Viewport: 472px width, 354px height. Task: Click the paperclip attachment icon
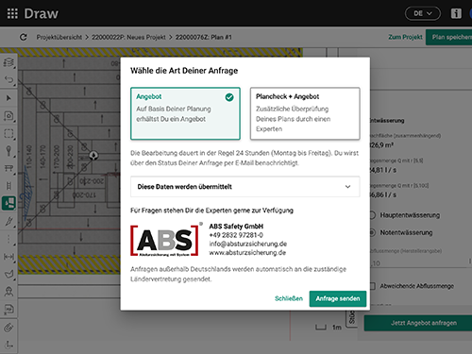8,328
